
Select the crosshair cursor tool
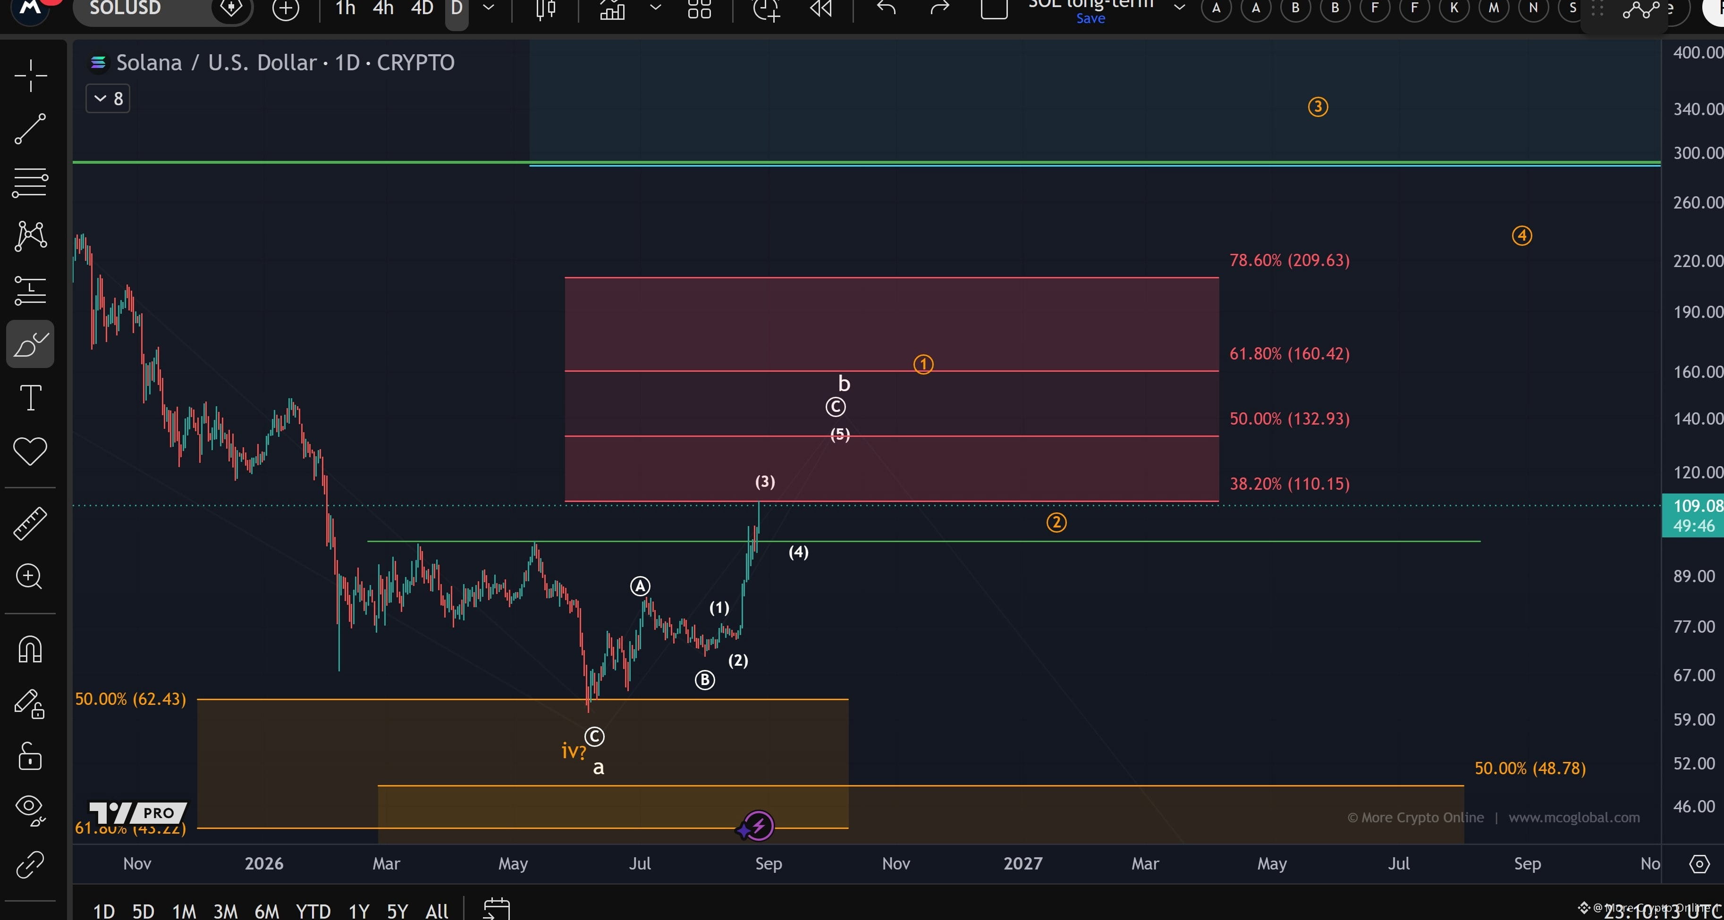30,75
